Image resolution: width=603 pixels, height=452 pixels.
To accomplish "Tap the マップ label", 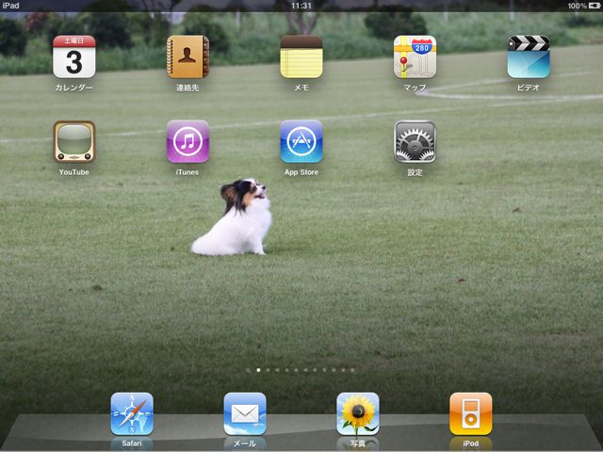I will point(415,88).
